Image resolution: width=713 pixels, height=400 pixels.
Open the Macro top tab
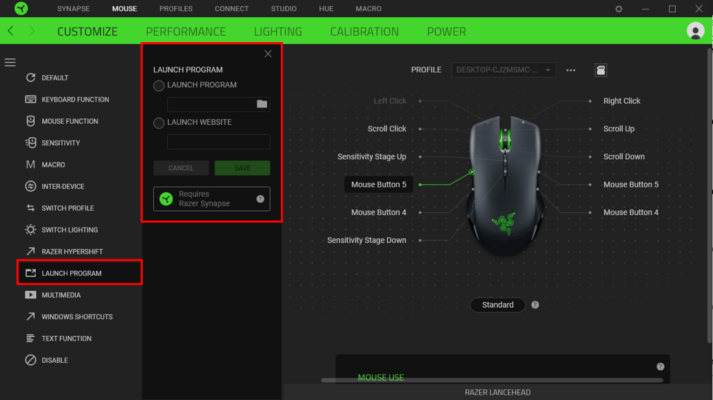click(x=368, y=9)
